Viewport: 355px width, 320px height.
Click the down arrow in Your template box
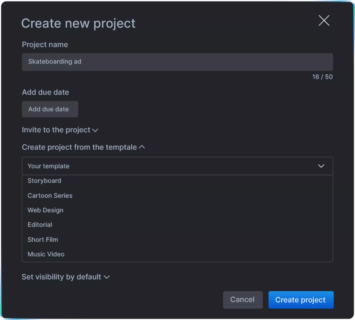pos(321,166)
